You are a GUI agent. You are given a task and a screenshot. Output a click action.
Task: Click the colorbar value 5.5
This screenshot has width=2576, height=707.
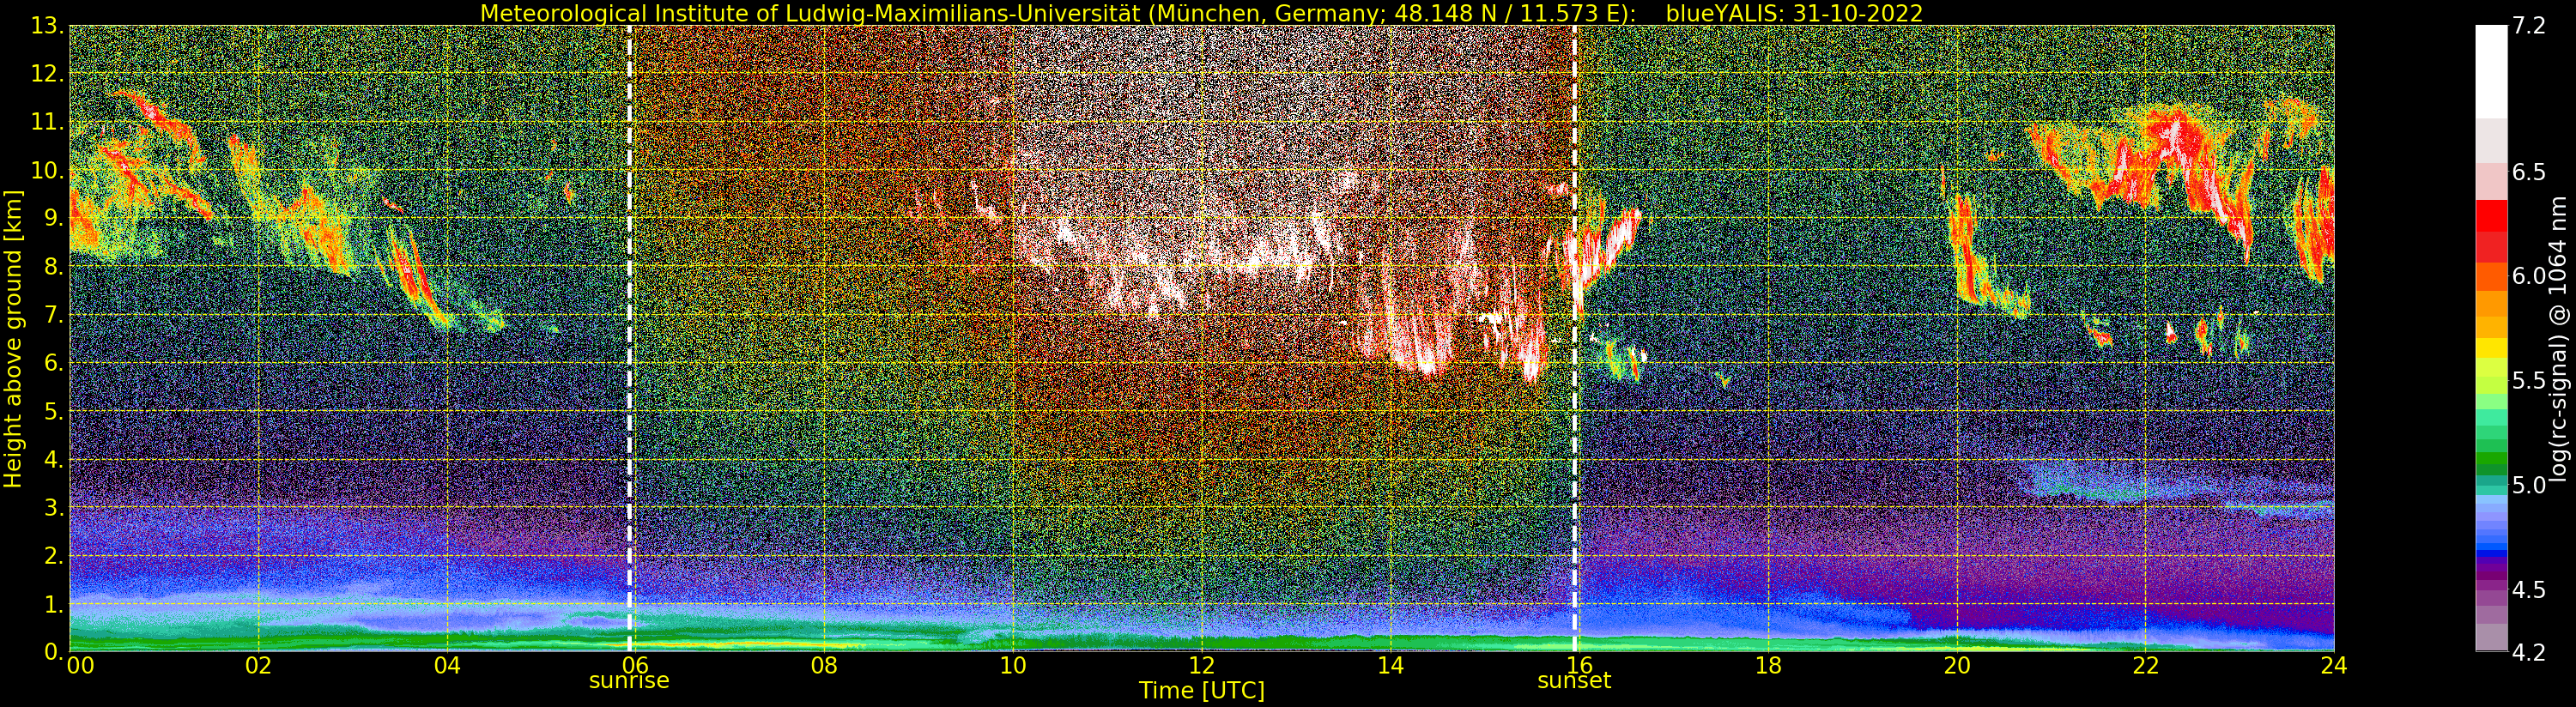[x=2528, y=381]
